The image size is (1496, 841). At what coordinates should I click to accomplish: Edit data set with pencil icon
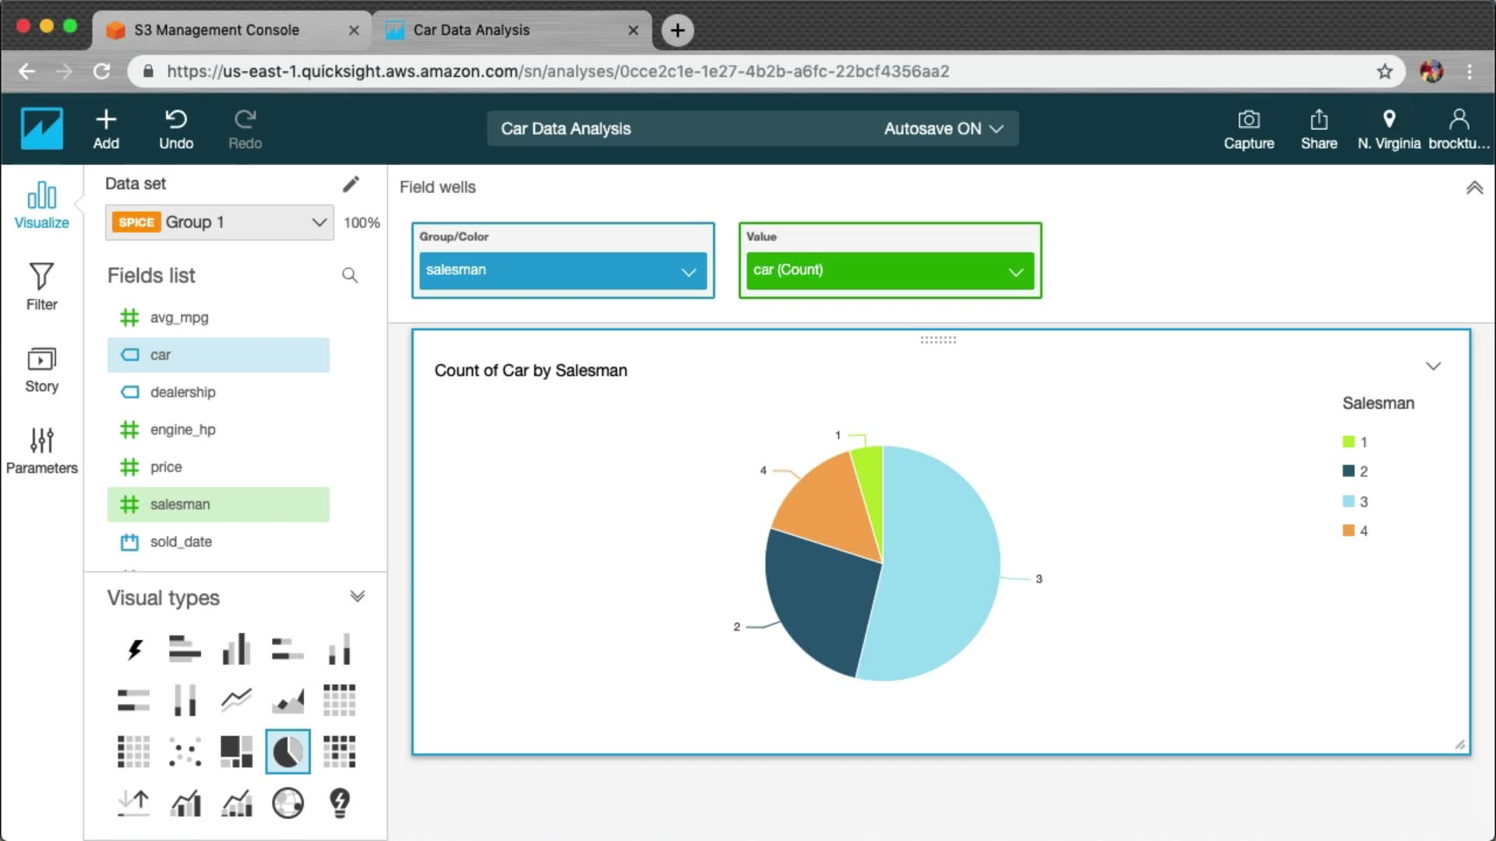[351, 184]
